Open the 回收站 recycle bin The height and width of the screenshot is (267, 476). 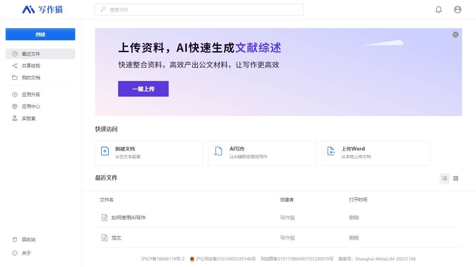pyautogui.click(x=29, y=240)
